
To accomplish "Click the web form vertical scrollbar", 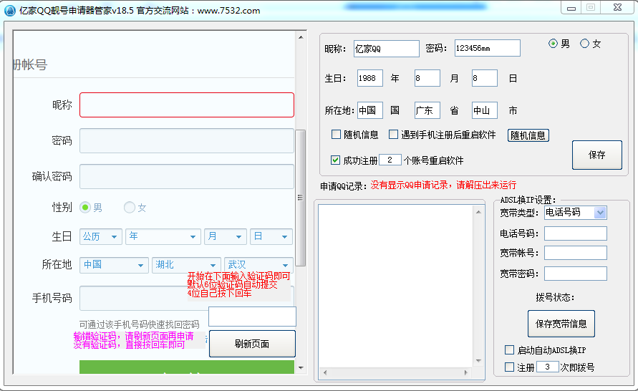I will coord(301,197).
